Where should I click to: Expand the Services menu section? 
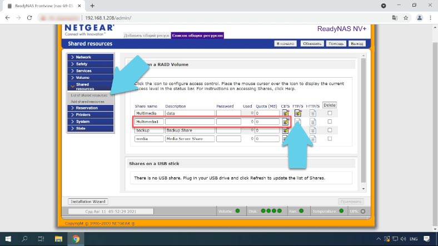91,71
